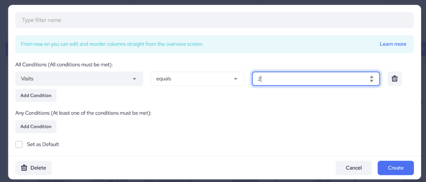This screenshot has height=182, width=426.
Task: Click the blue Create button
Action: click(396, 168)
